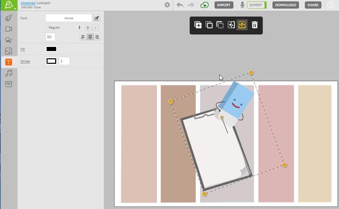The width and height of the screenshot is (339, 209).
Task: Open the rocket templates sidebar panel
Action: pos(9,18)
